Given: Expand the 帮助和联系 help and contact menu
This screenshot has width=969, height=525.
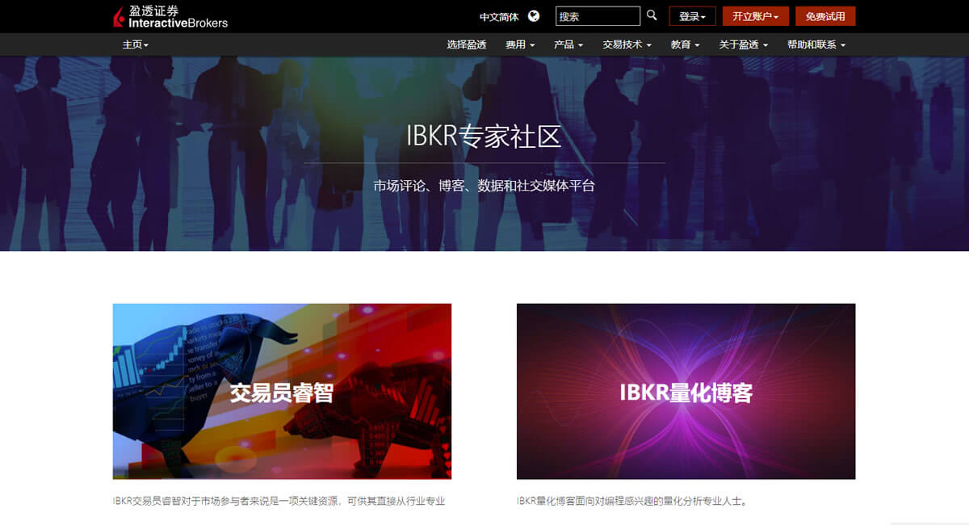Looking at the screenshot, I should click(816, 45).
